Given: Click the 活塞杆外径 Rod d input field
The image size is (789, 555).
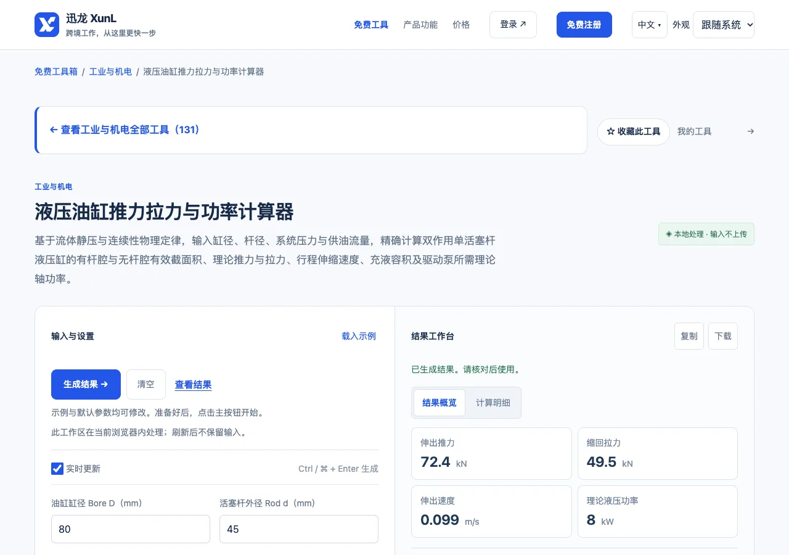Looking at the screenshot, I should coord(299,529).
